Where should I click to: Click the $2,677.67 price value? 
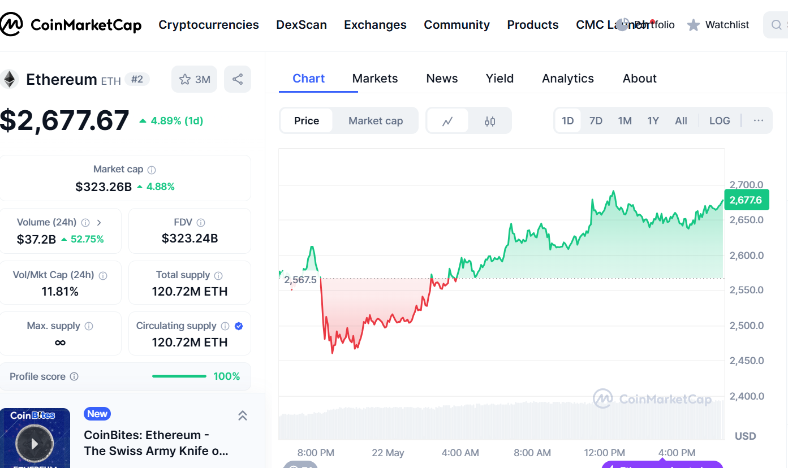pos(64,120)
